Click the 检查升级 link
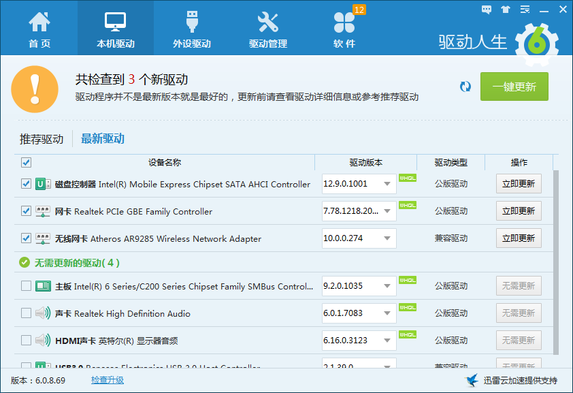573x393 pixels. coord(108,380)
